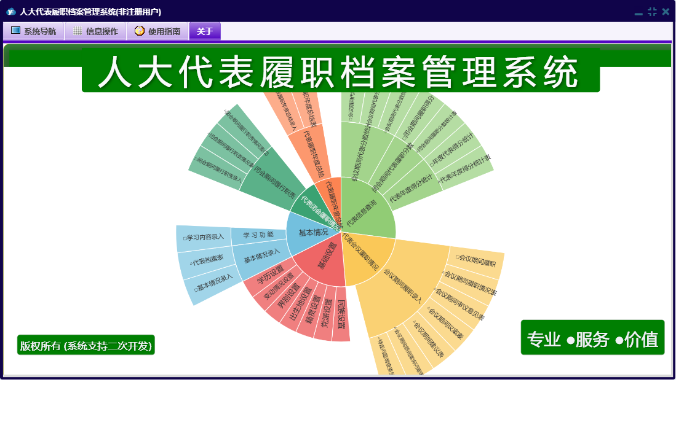Viewport: 676px width, 444px height.
Task: Open the 会议期间履职情况表 segment
Action: coord(470,282)
